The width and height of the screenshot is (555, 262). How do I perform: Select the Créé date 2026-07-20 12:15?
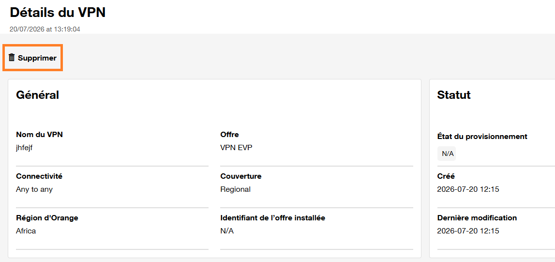coord(468,189)
